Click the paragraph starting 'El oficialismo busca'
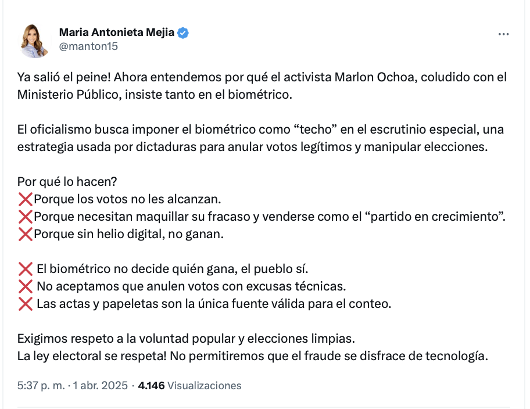The width and height of the screenshot is (530, 409). [x=260, y=138]
